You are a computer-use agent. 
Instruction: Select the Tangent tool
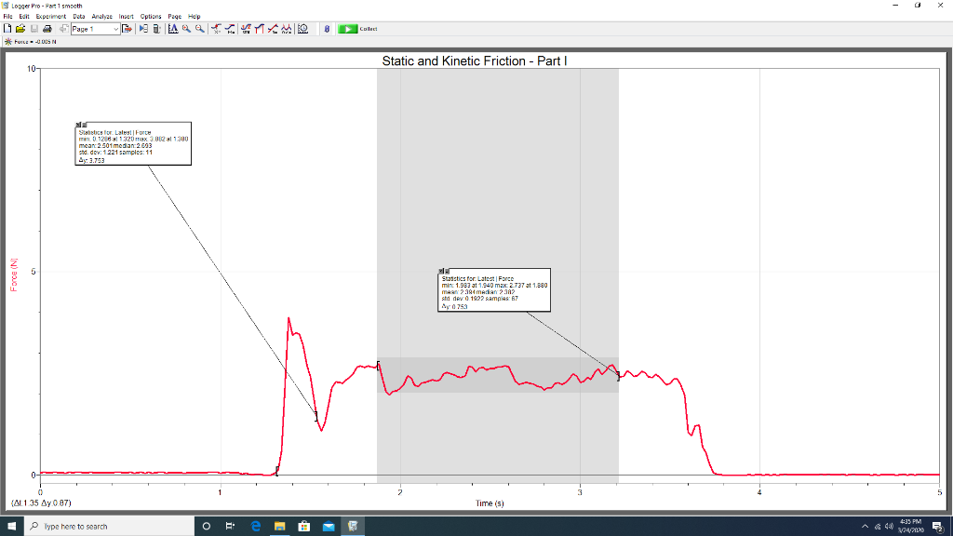230,28
